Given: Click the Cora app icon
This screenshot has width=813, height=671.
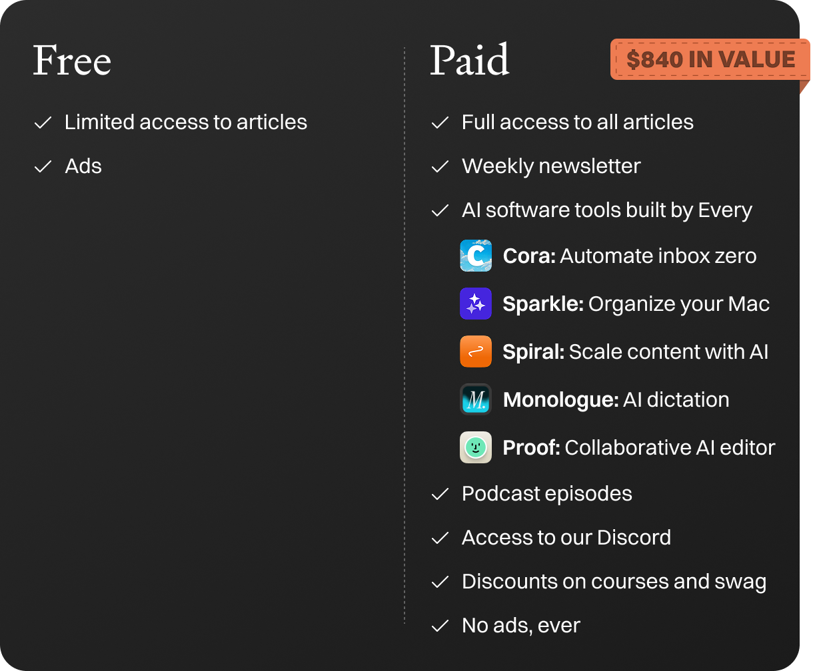Looking at the screenshot, I should click(476, 256).
